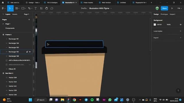
Task: Open Frame tool options dropdown arrow
Action: [19, 8]
